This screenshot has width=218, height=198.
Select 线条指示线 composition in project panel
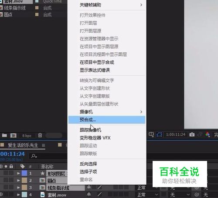click(15, 8)
